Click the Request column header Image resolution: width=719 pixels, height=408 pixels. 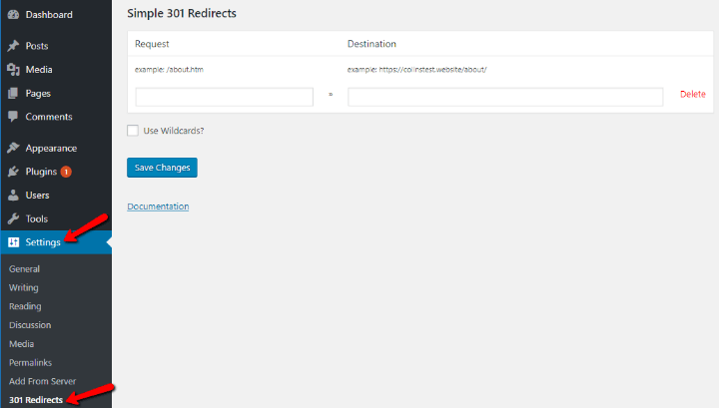152,44
